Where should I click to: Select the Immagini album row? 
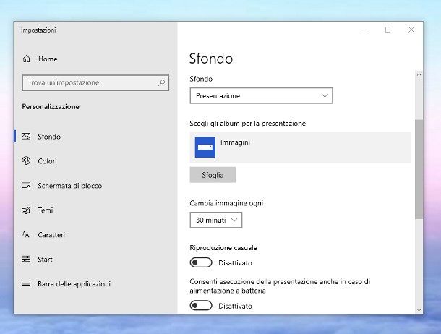300,147
